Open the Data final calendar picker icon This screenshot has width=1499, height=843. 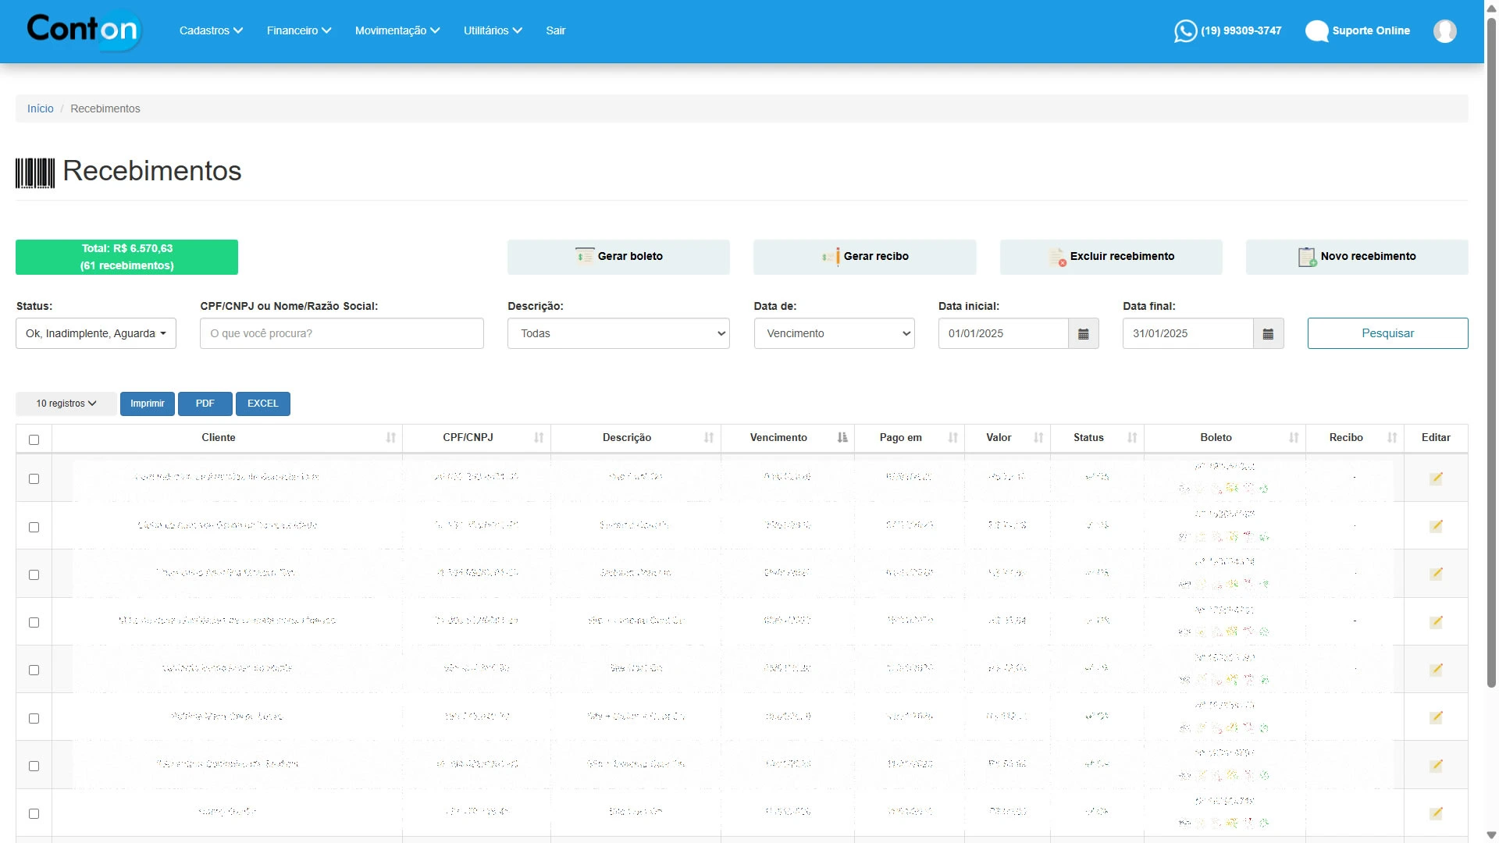(x=1268, y=334)
